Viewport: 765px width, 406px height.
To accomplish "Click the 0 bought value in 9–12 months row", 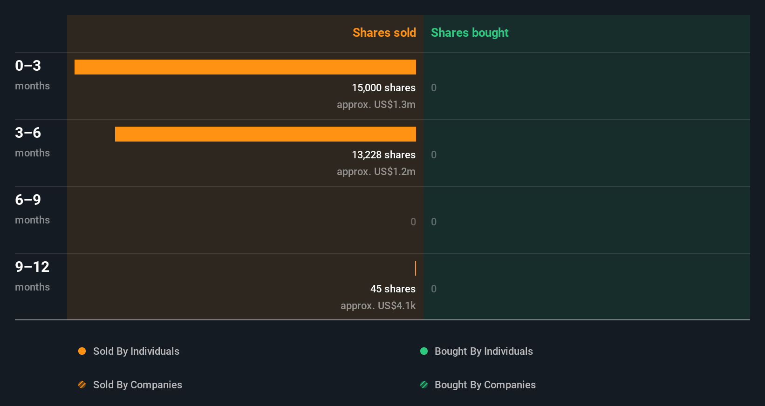I will pos(434,289).
